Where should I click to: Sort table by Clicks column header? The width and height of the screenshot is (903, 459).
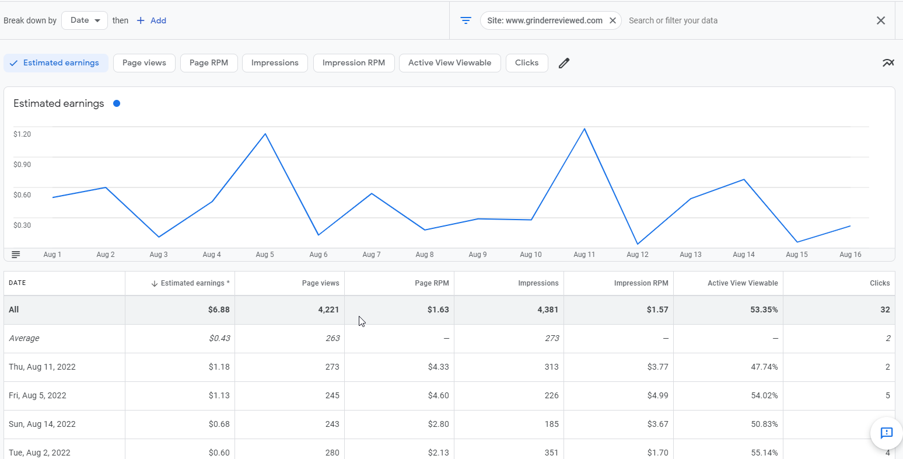point(880,283)
